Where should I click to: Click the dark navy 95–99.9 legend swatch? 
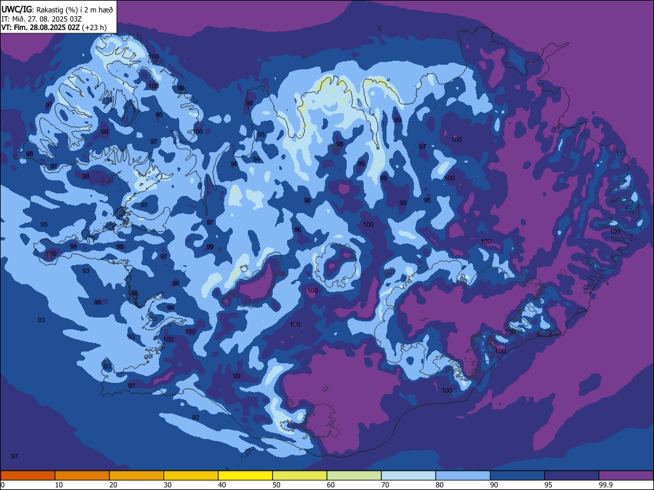572,476
